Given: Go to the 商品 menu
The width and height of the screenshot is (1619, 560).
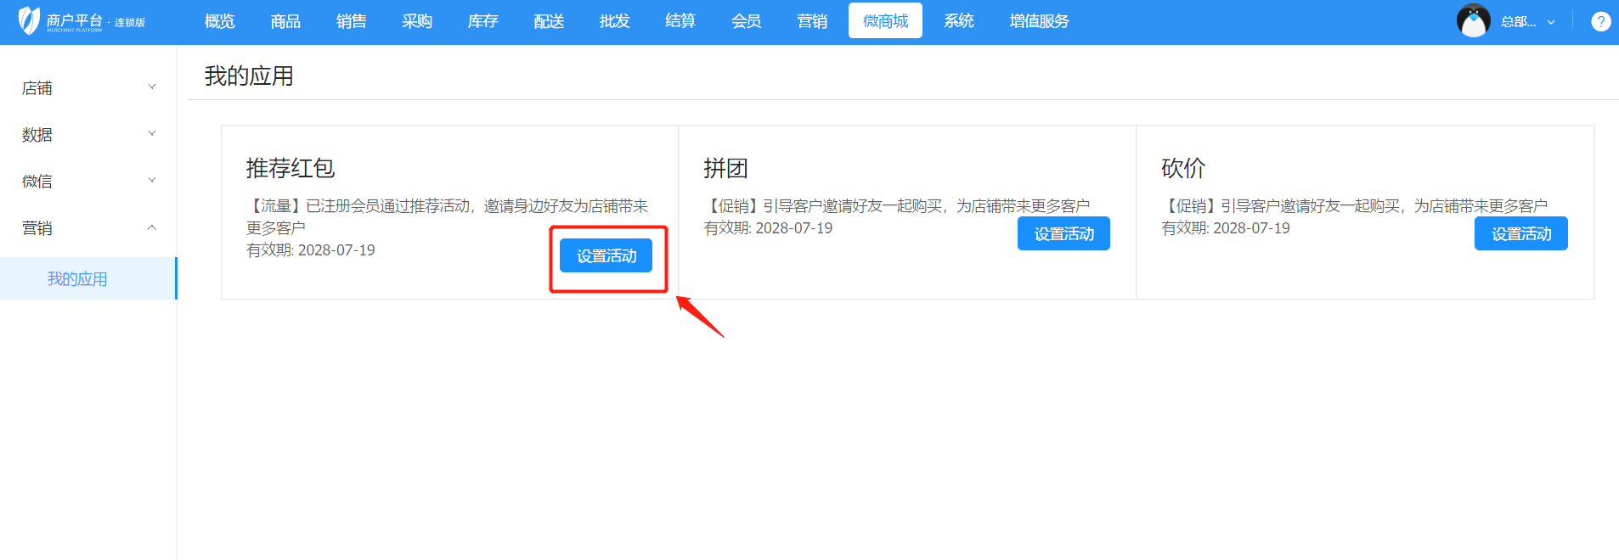Looking at the screenshot, I should tap(285, 21).
